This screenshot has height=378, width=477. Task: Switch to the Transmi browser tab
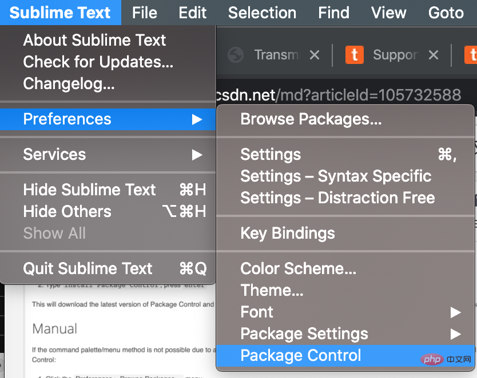[276, 55]
